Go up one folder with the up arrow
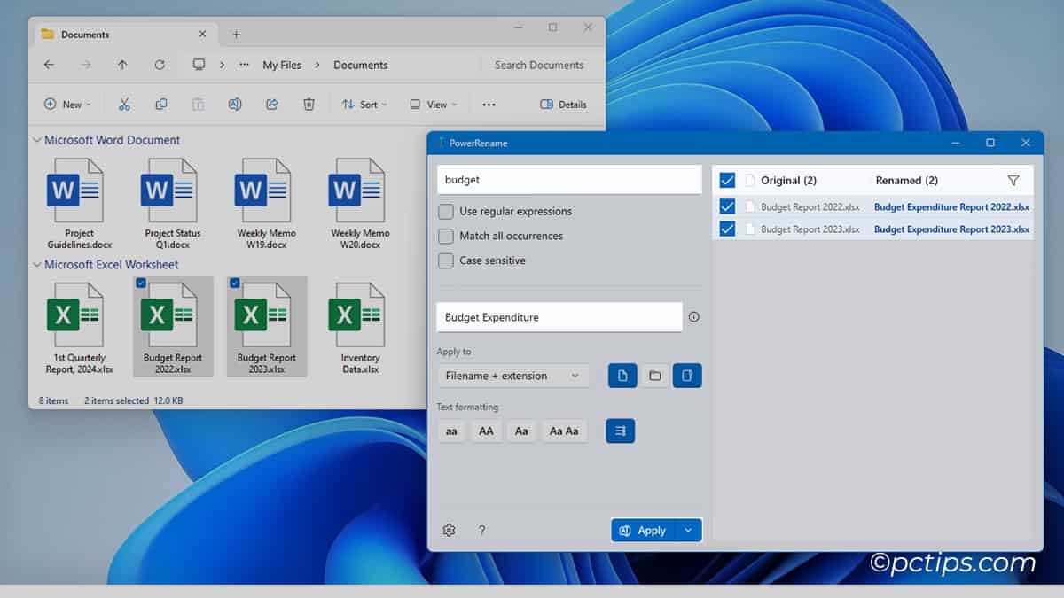1064x598 pixels. coord(122,65)
